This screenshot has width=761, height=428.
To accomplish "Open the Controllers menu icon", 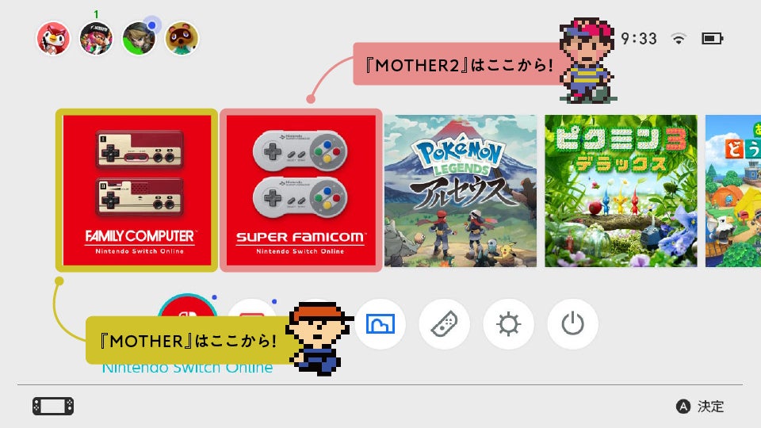I will coord(444,323).
